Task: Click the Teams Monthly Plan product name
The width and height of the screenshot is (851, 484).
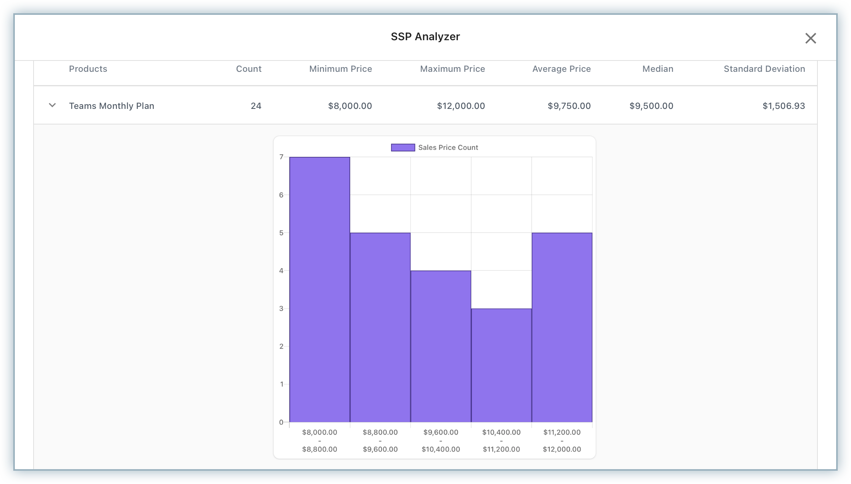Action: [x=112, y=106]
